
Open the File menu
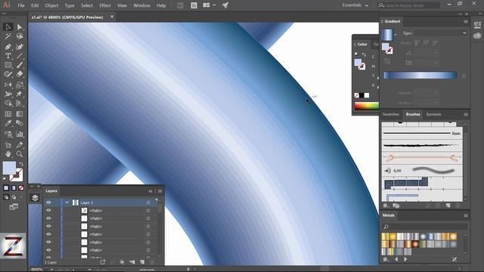21,5
